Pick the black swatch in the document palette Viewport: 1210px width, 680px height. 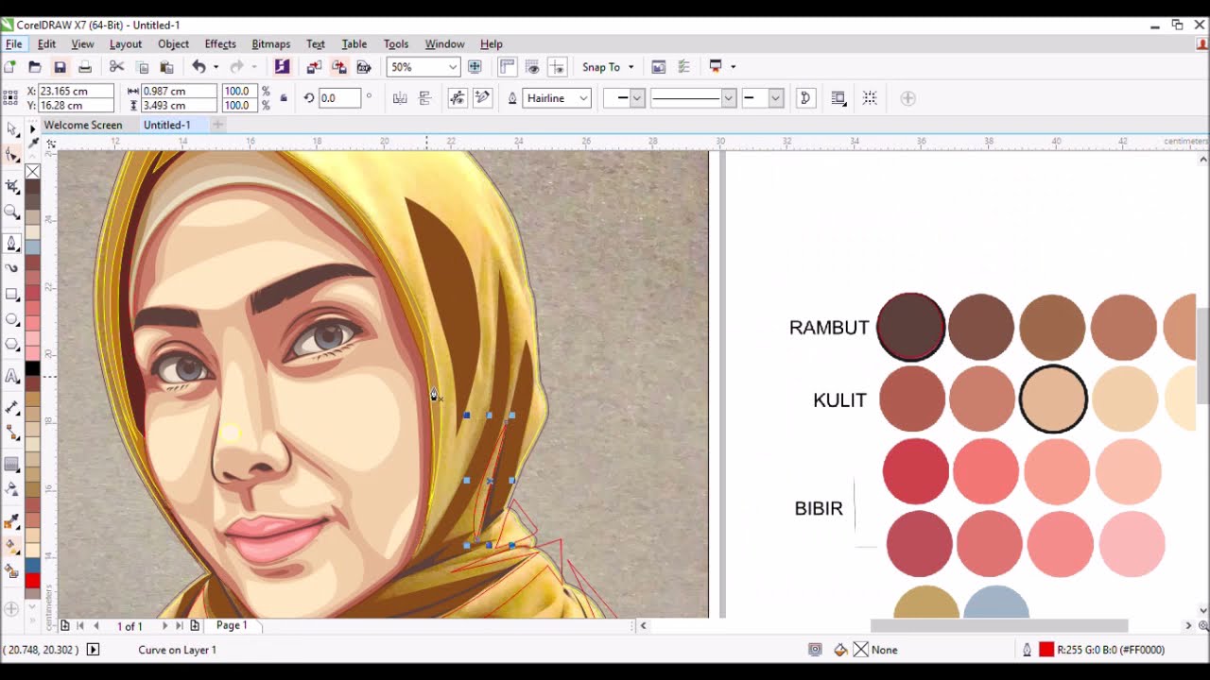32,369
